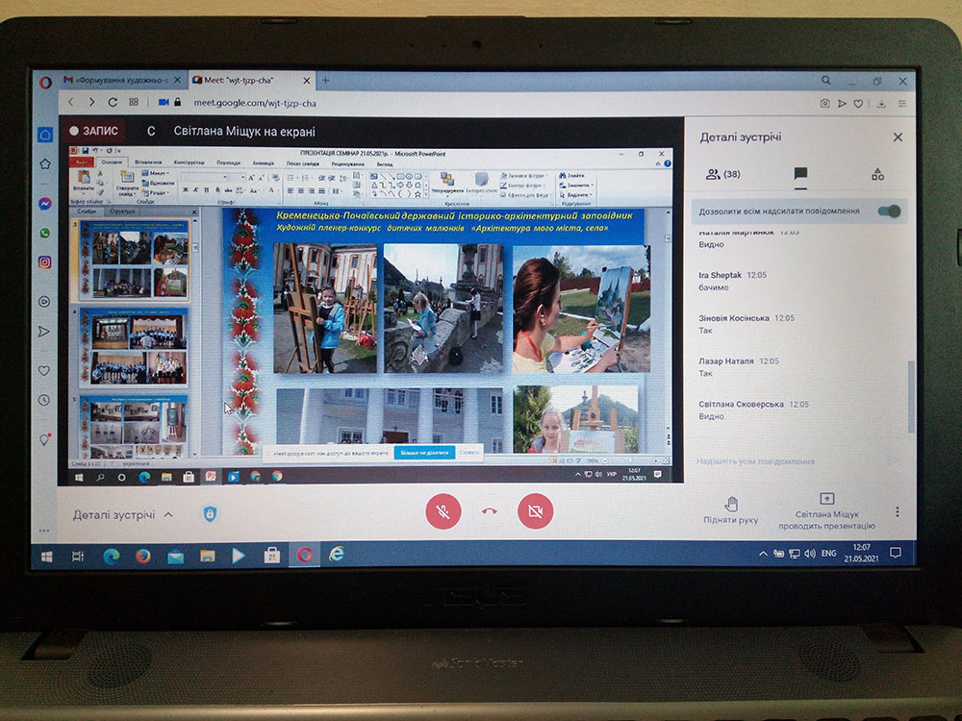Expand «Деталі зустрічі» chevron at bottom
This screenshot has width=962, height=721.
[x=168, y=515]
